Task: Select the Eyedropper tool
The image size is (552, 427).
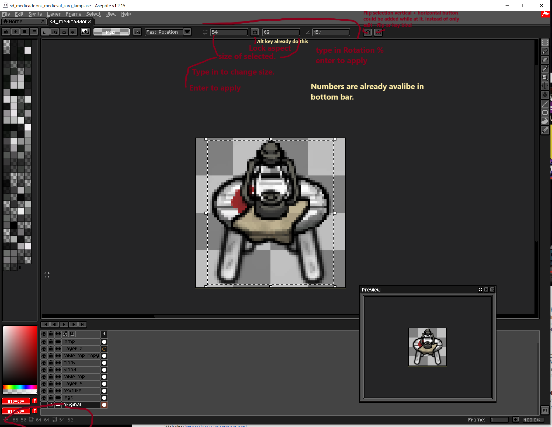Action: pos(545,69)
